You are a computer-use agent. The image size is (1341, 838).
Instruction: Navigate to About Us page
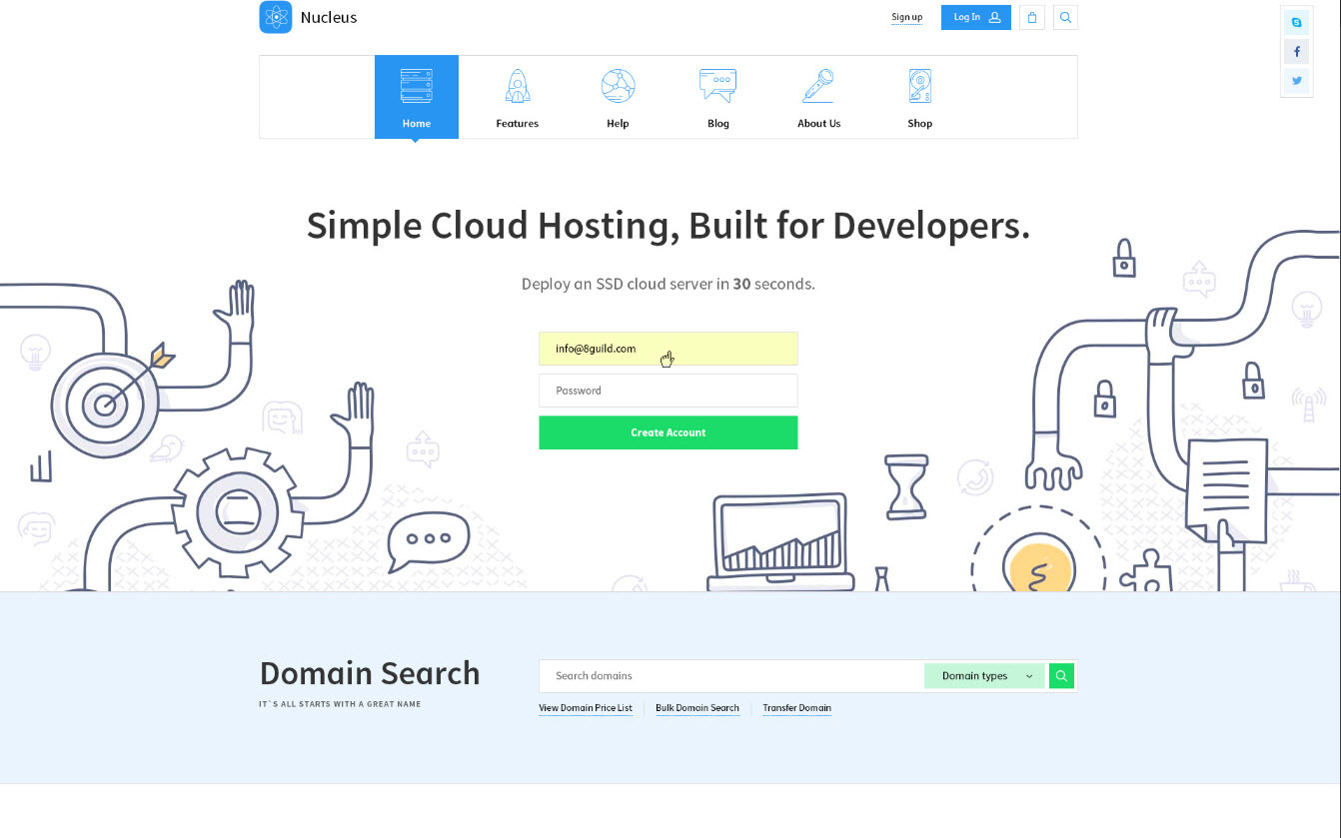click(818, 97)
